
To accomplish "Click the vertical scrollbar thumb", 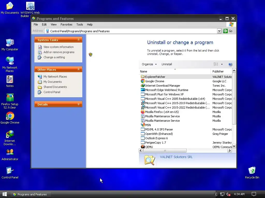I will (234, 99).
